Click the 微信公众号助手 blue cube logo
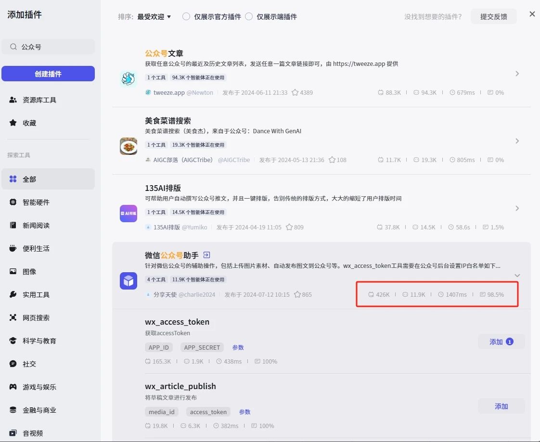Viewport: 540px width, 442px height. pos(129,281)
